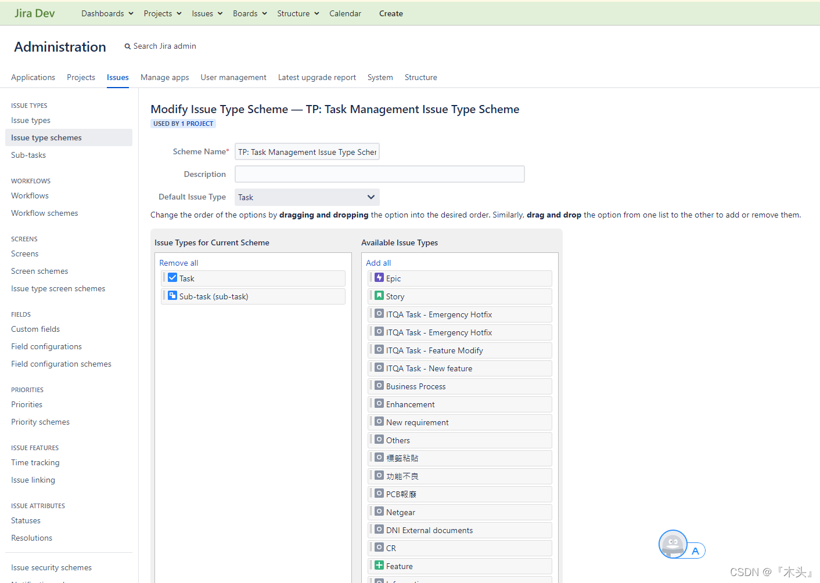Click the Netgear issue type icon

coord(379,512)
